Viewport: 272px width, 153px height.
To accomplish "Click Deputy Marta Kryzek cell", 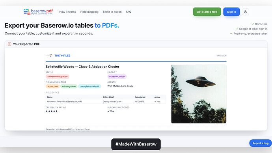I will point(112,102).
